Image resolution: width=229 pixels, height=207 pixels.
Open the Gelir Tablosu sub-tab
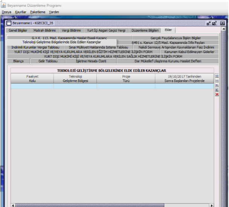pyautogui.click(x=48, y=61)
